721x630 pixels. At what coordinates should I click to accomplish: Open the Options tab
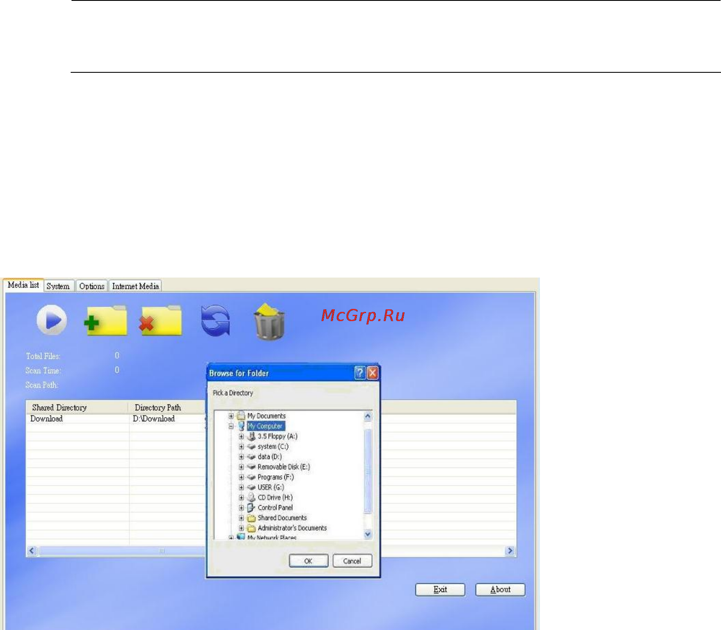point(92,286)
